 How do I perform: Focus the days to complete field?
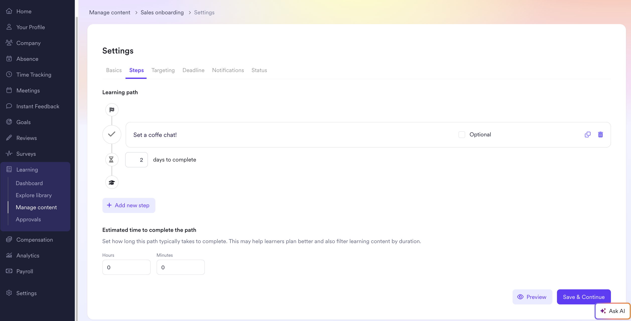(137, 160)
